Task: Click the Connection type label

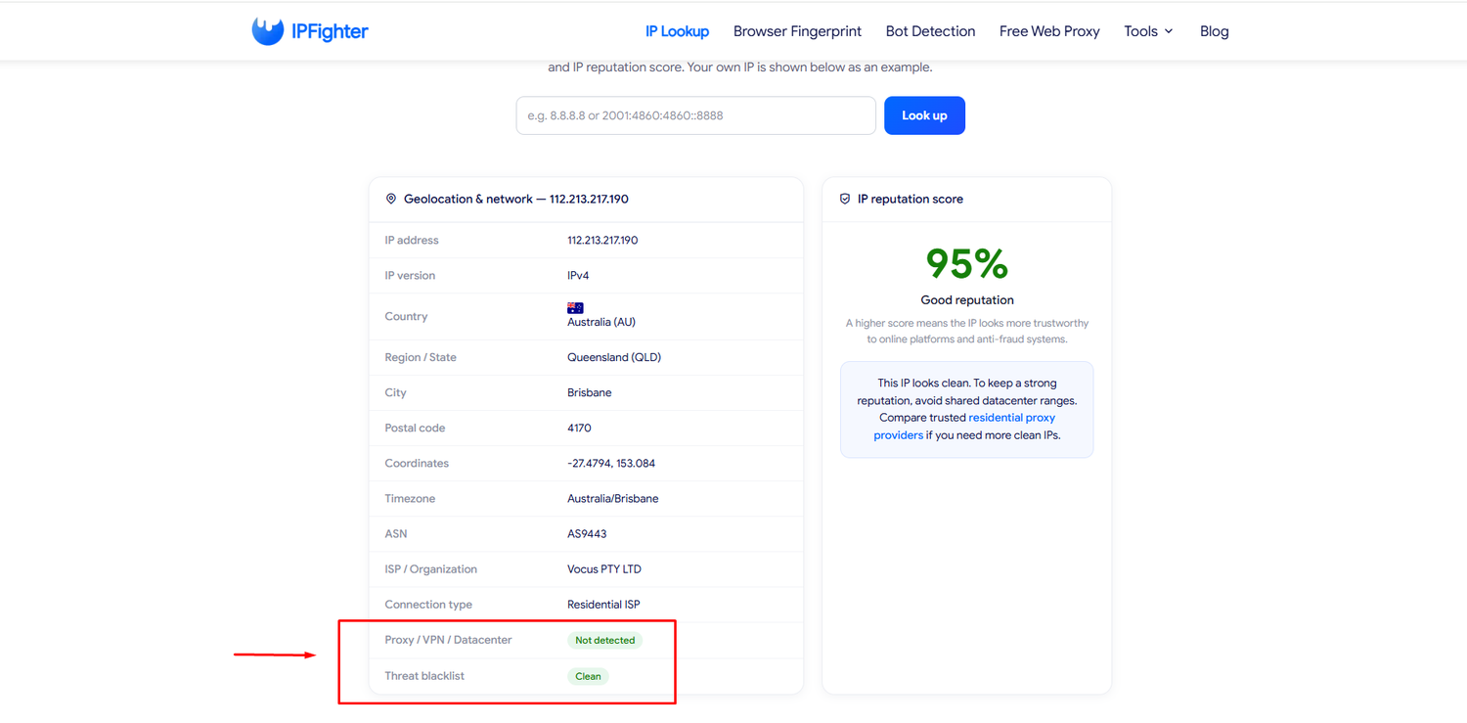Action: click(428, 605)
